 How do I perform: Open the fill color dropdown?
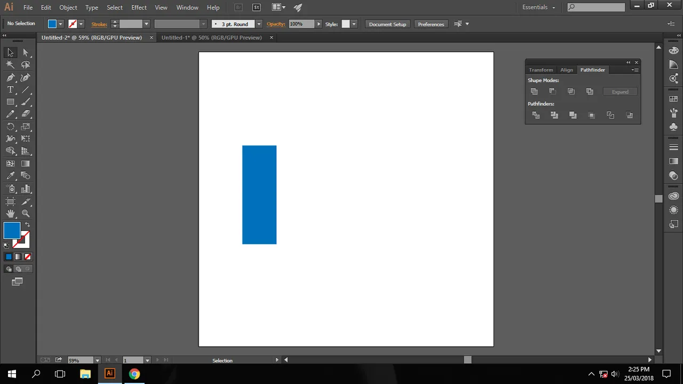[x=60, y=24]
